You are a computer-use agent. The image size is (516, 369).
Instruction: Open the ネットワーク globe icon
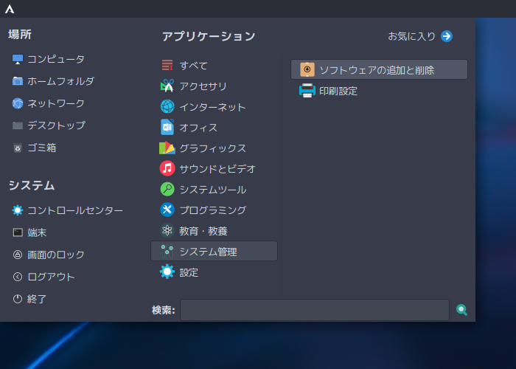[18, 103]
